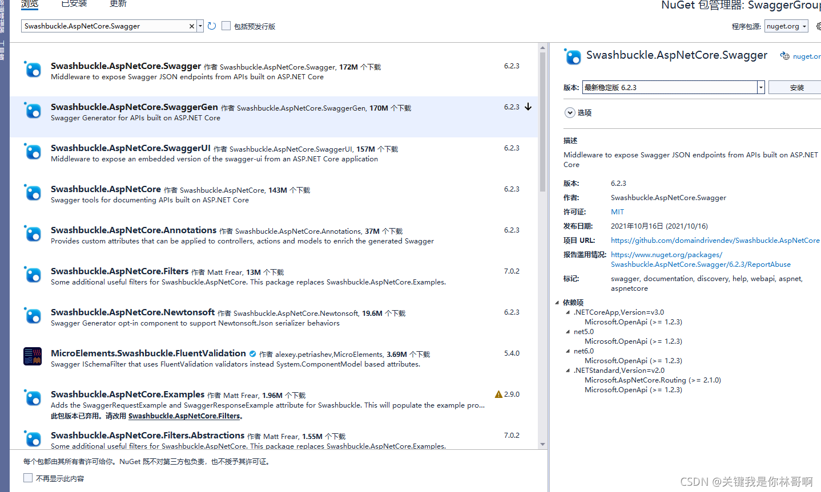
Task: Click the Swashbuckle.AspNetCore.SwaggerGen package icon
Action: (33, 111)
